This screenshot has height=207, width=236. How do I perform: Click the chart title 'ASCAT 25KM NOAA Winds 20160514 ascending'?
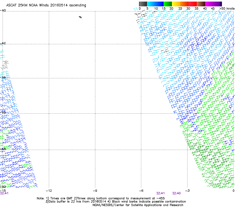(46, 5)
